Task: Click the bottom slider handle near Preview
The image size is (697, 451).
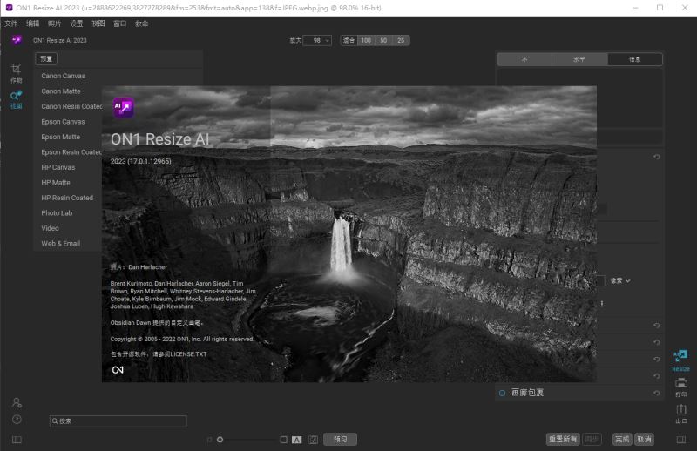Action: coord(220,440)
